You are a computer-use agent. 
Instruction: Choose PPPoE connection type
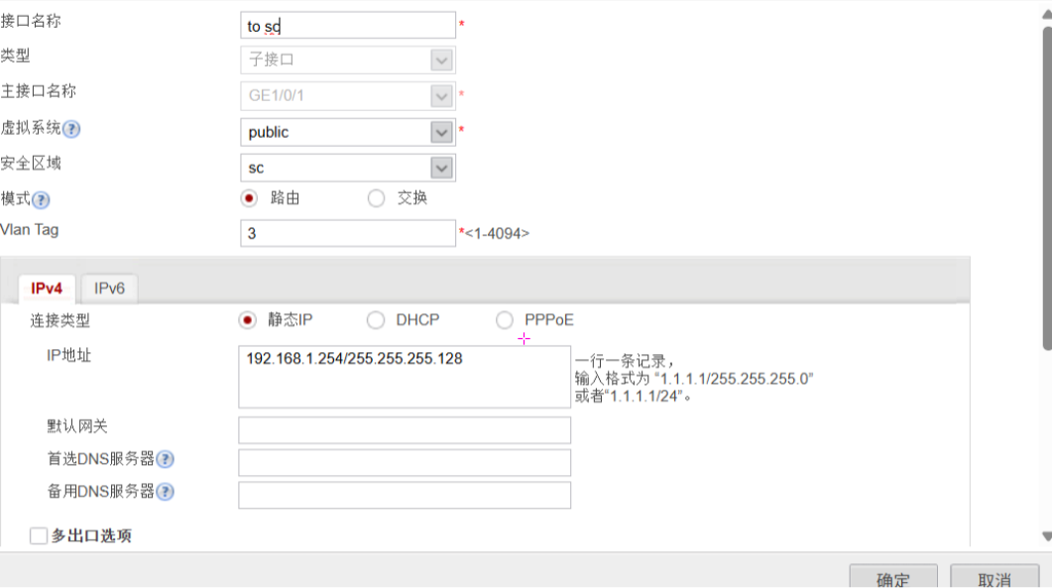[x=505, y=320]
